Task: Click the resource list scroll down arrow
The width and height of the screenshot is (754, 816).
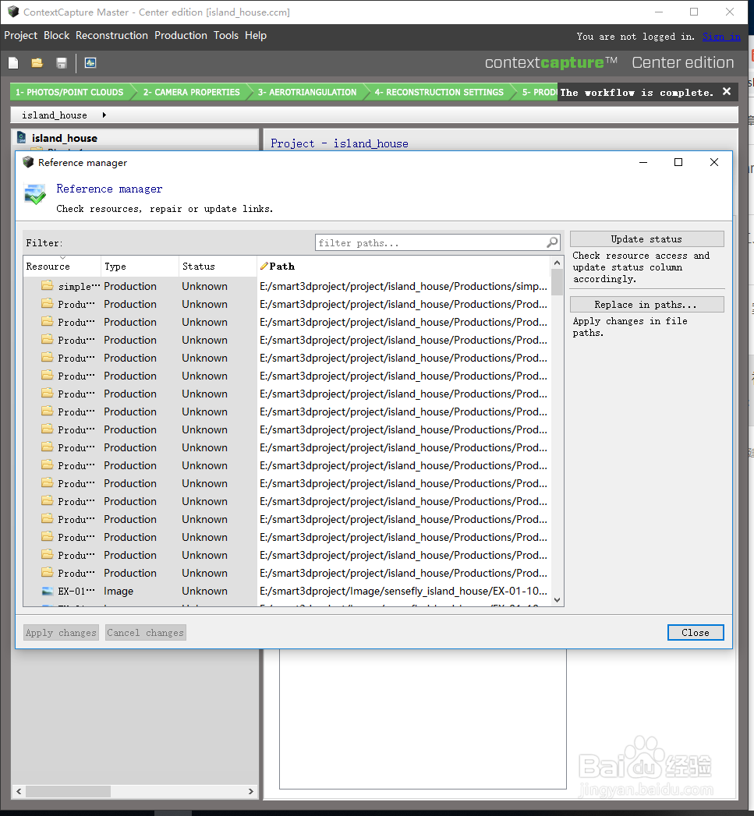Action: [x=557, y=599]
